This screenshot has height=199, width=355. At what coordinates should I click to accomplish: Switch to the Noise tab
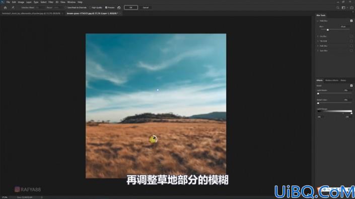[343, 80]
